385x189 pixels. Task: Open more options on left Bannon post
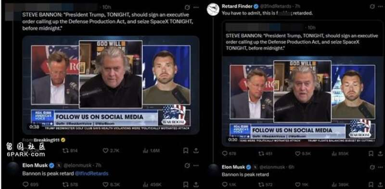(x=196, y=7)
